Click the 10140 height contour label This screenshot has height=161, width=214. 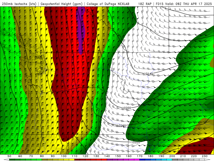point(148,74)
